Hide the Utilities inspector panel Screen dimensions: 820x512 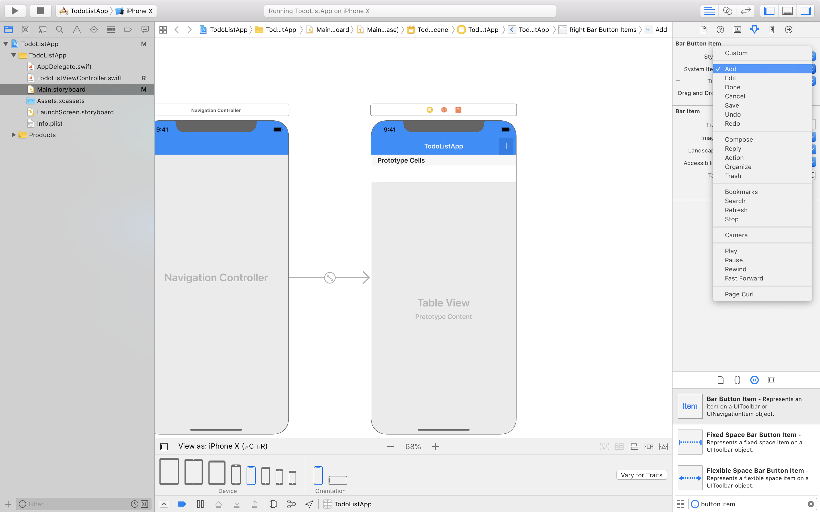tap(805, 11)
